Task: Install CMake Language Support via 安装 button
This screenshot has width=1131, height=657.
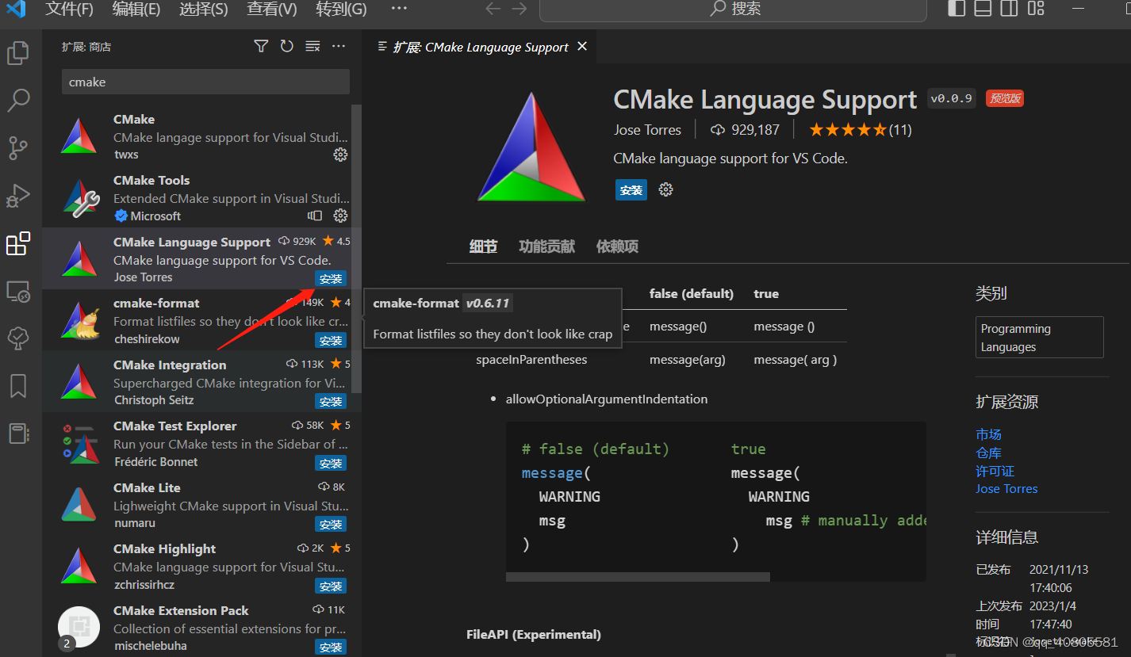Action: (631, 189)
